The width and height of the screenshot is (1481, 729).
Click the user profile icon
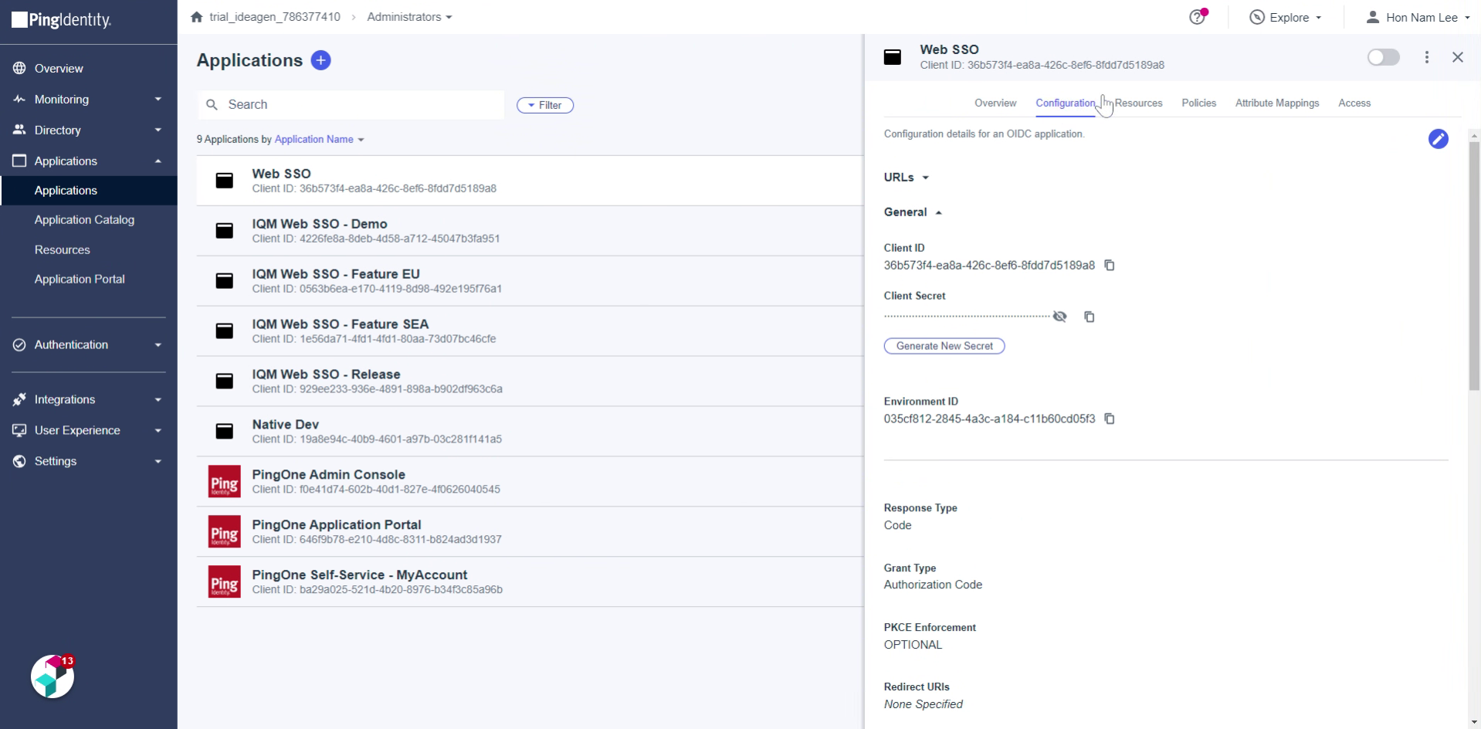[x=1372, y=17]
